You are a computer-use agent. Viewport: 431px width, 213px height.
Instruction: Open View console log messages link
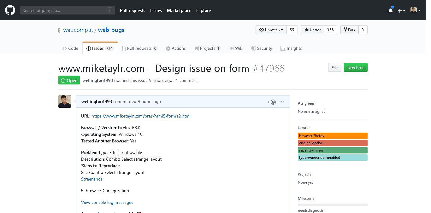[107, 202]
